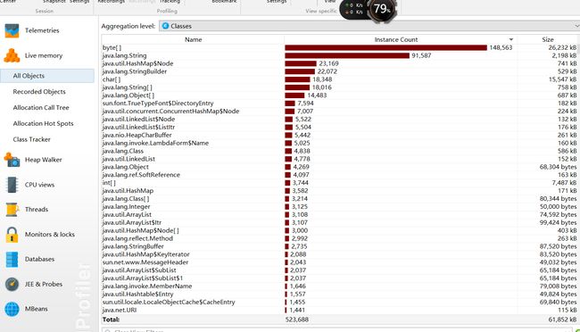The height and width of the screenshot is (332, 580).
Task: Select the java.util.ArrayList row
Action: (x=340, y=215)
